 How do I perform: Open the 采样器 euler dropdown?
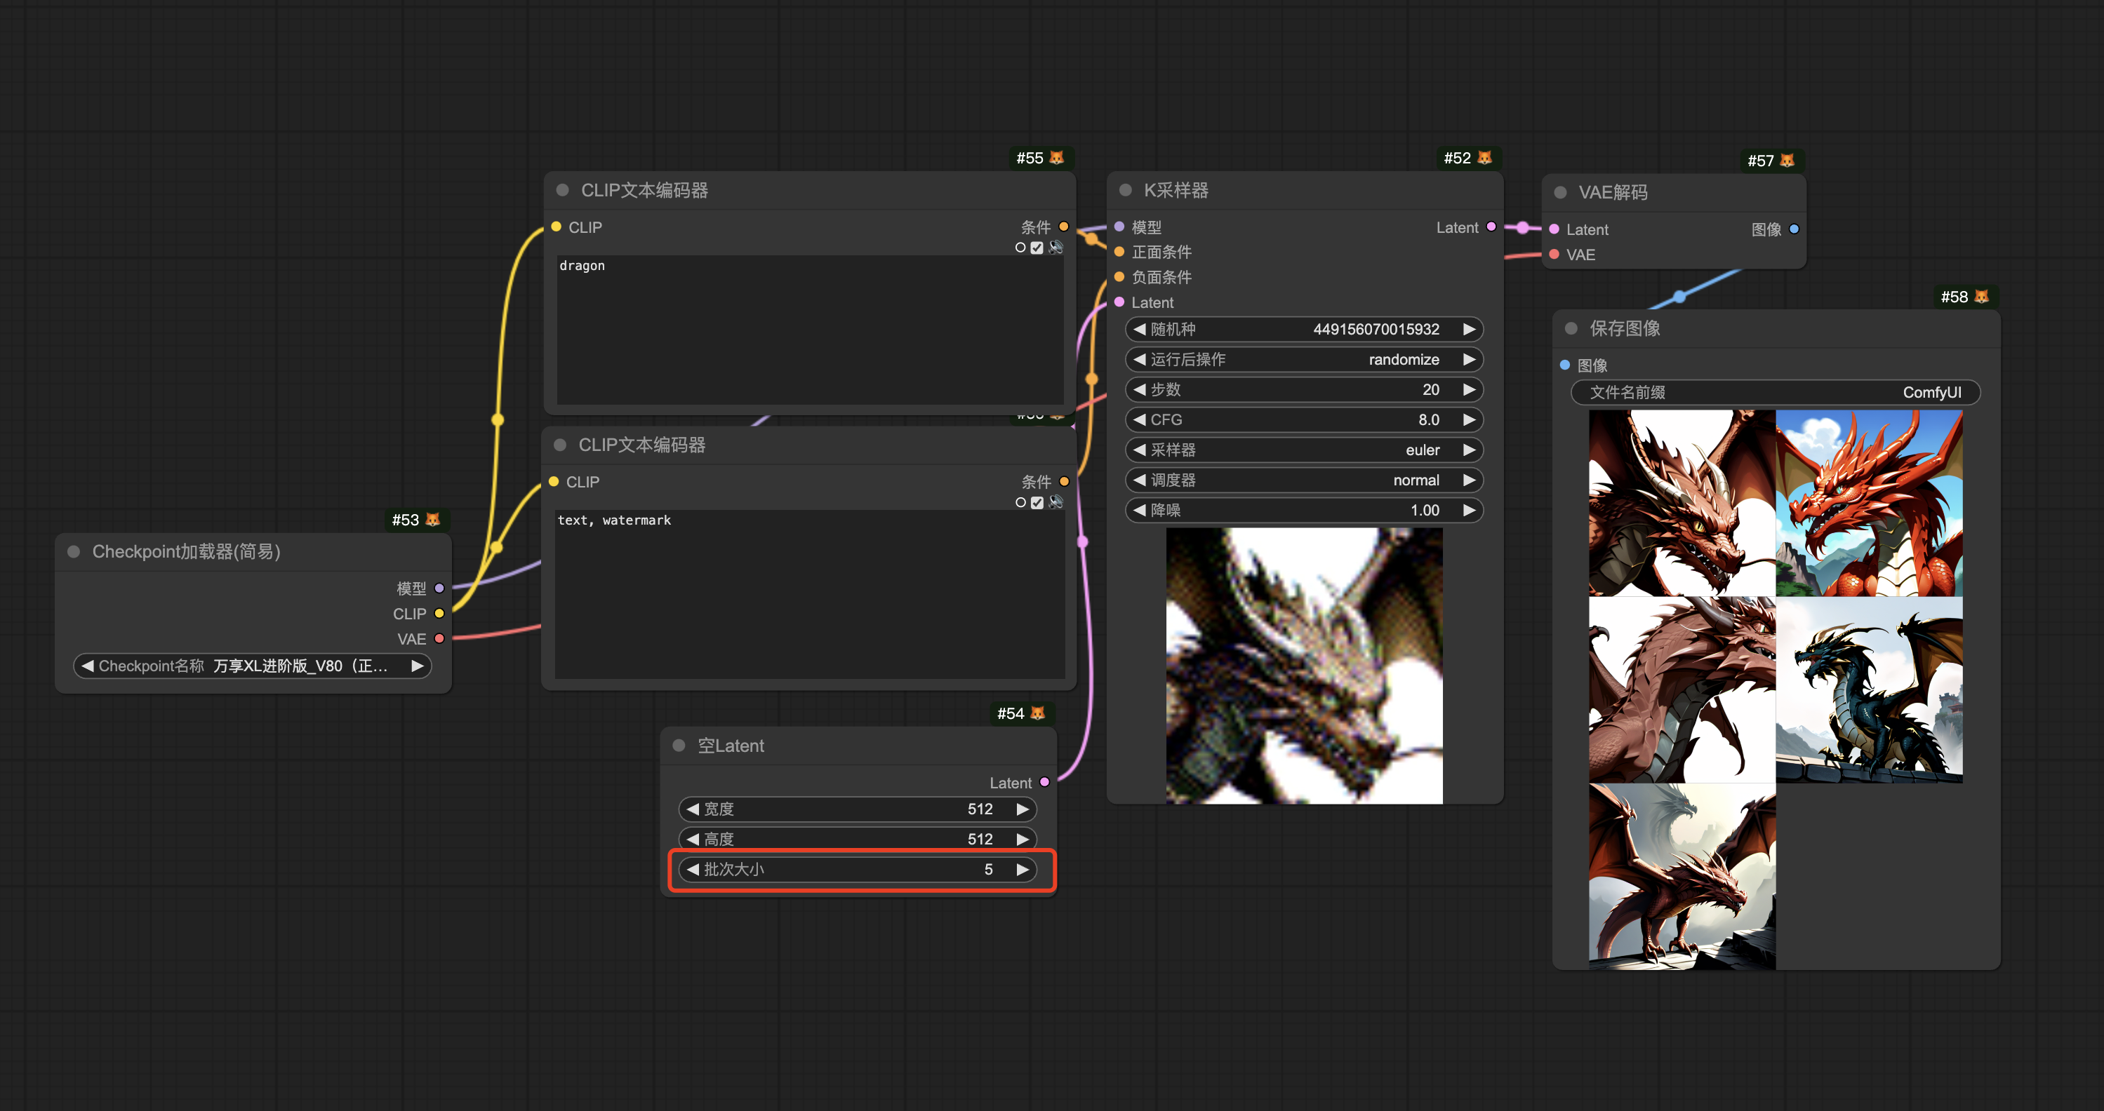pyautogui.click(x=1303, y=450)
